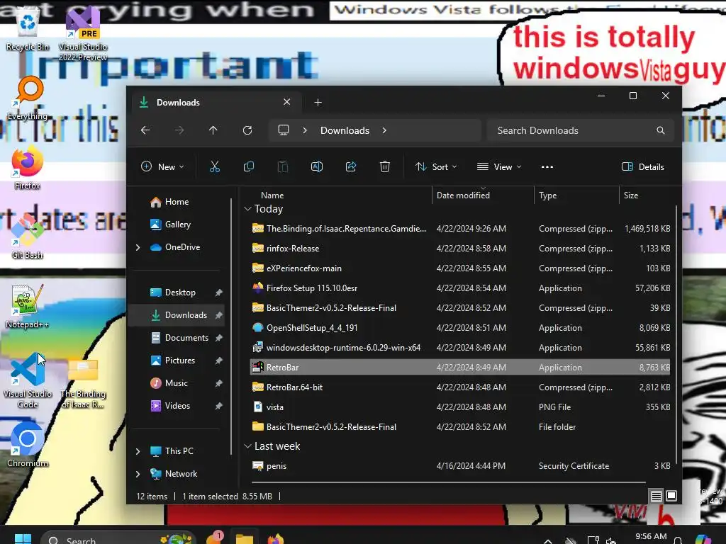Open File Explorer from the taskbar
The width and height of the screenshot is (726, 544).
tap(244, 538)
